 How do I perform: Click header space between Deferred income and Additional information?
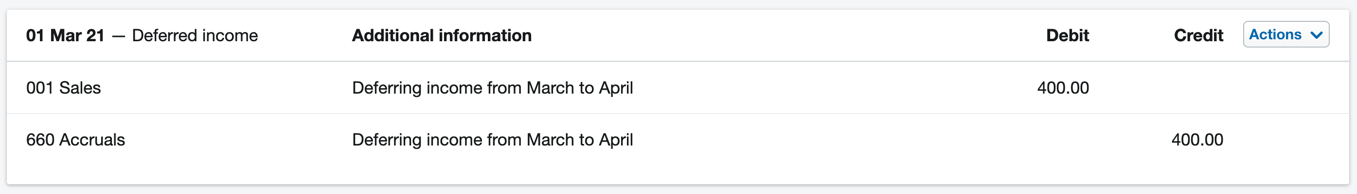[x=304, y=35]
